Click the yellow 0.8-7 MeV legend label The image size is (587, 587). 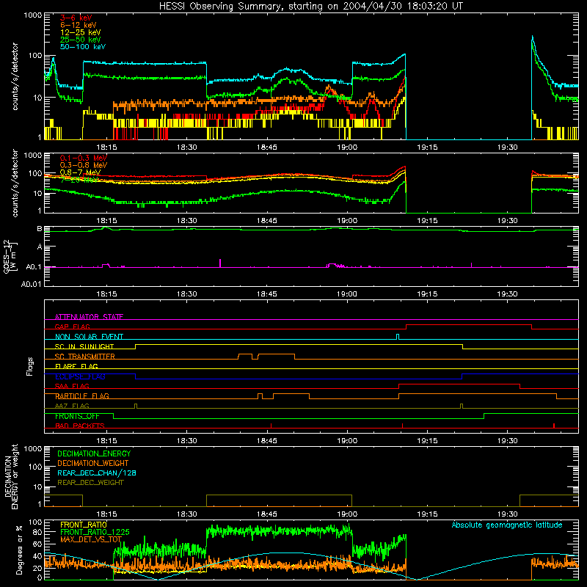(80, 172)
